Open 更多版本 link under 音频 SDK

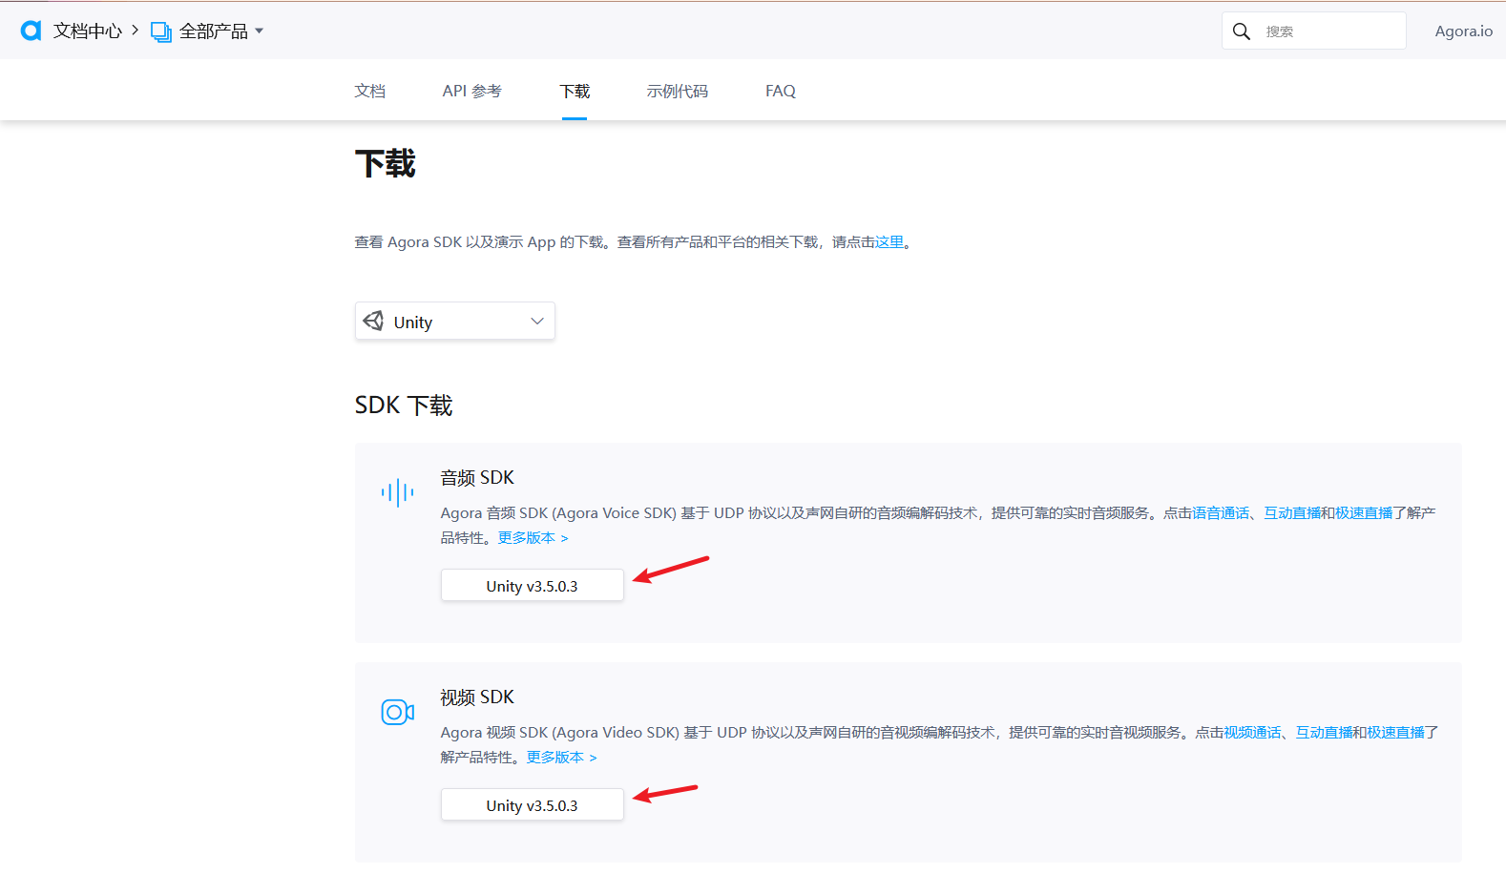point(533,538)
